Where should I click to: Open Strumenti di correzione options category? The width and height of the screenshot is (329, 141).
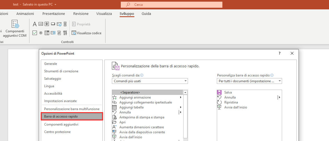click(x=72, y=71)
